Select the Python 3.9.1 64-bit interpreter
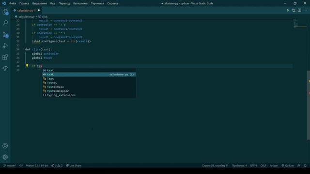This screenshot has width=310, height=174. (37, 165)
